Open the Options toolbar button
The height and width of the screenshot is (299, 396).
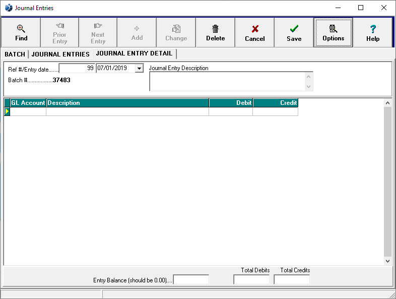click(333, 29)
